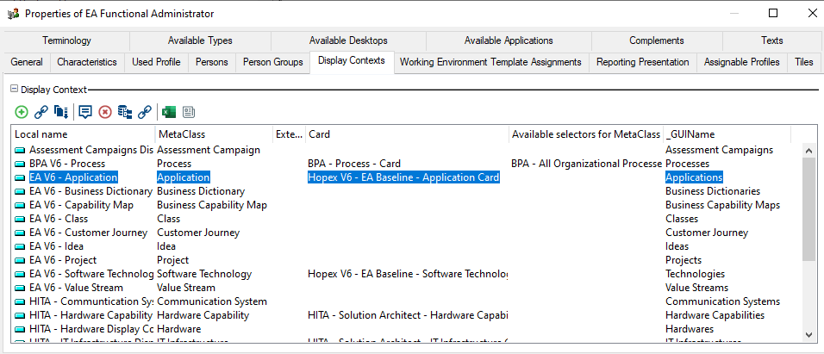
Task: Click the 'Communication Systems' GUIName cell
Action: (722, 301)
